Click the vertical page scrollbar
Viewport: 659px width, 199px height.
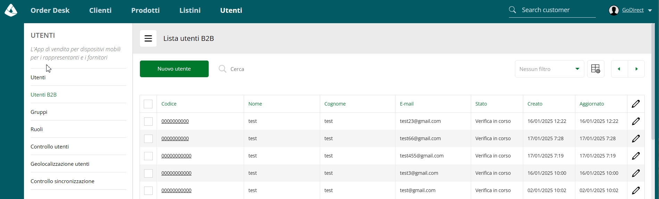pyautogui.click(x=653, y=81)
